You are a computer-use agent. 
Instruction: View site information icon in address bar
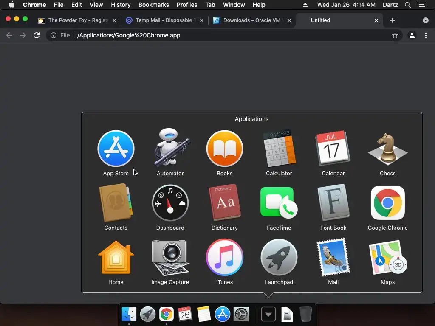[x=54, y=35]
